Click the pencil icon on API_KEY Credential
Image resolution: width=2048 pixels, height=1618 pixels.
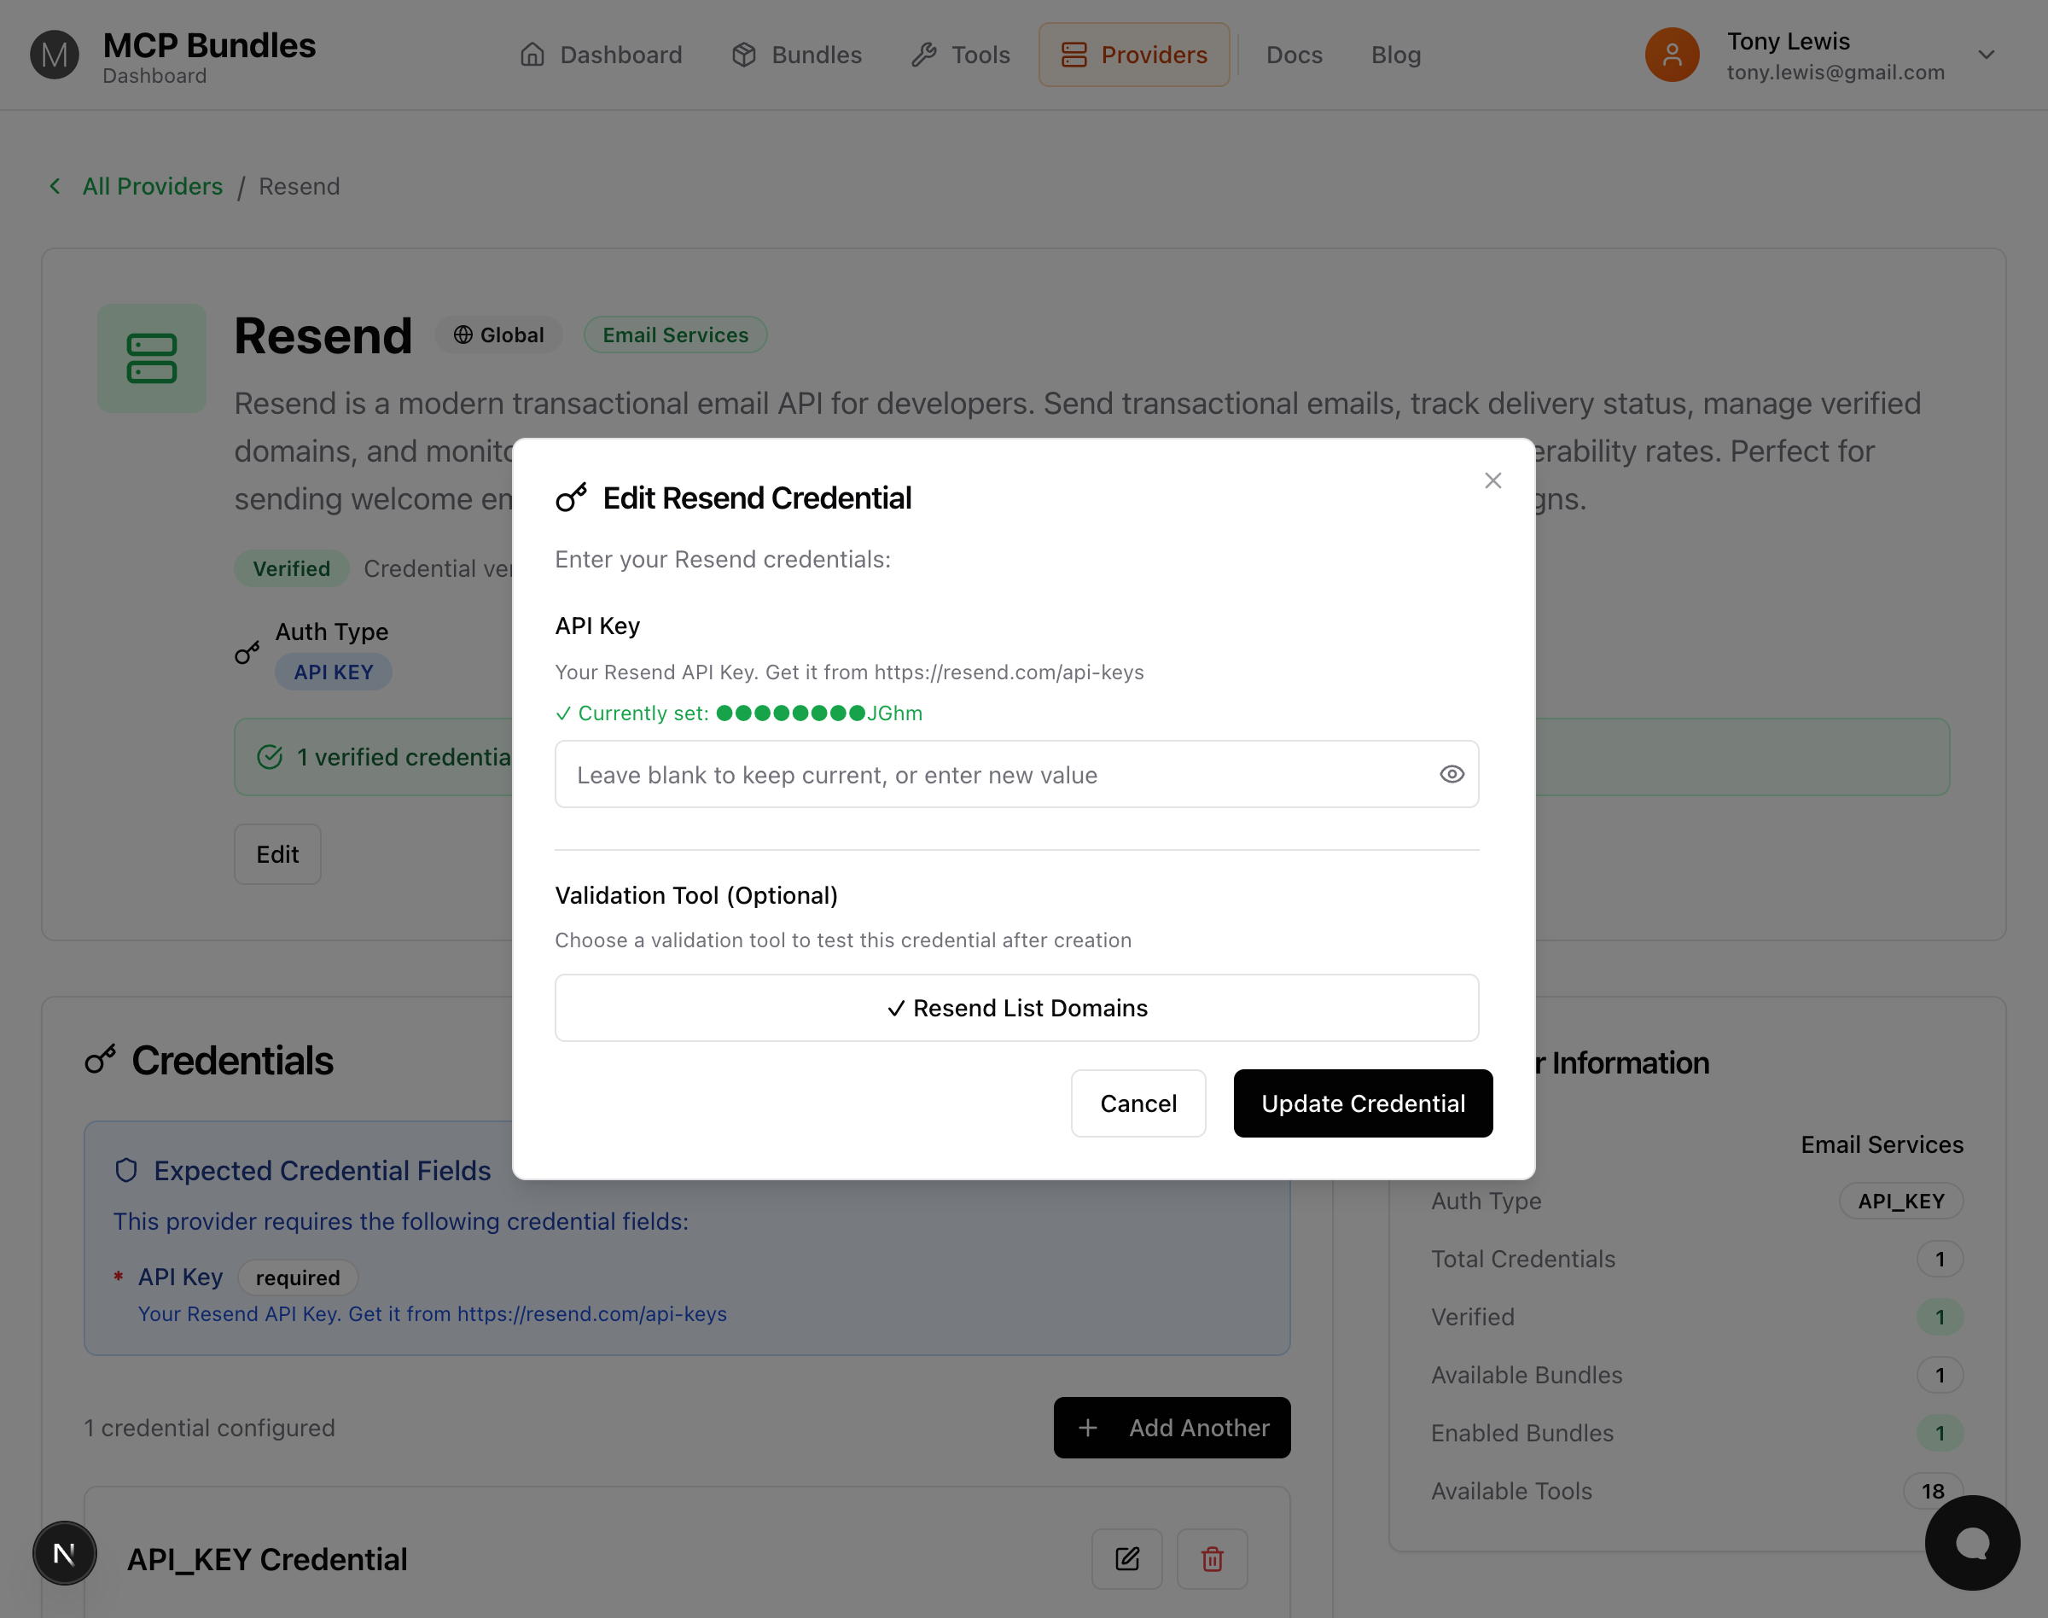click(x=1126, y=1558)
